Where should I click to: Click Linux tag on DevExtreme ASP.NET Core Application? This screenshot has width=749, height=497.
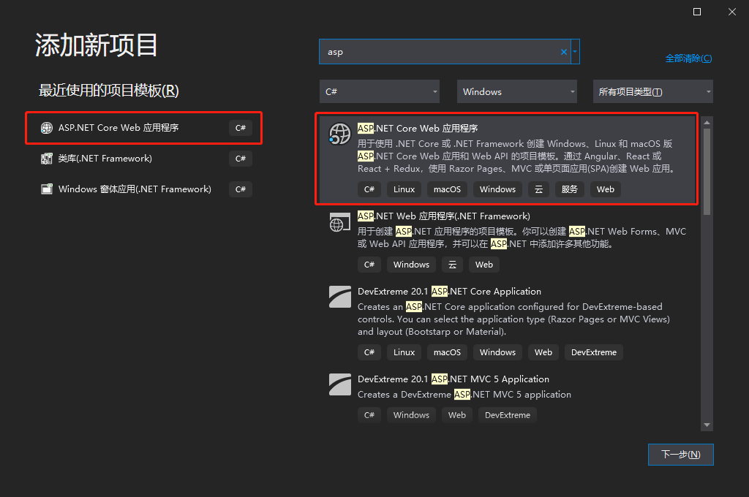pyautogui.click(x=404, y=352)
